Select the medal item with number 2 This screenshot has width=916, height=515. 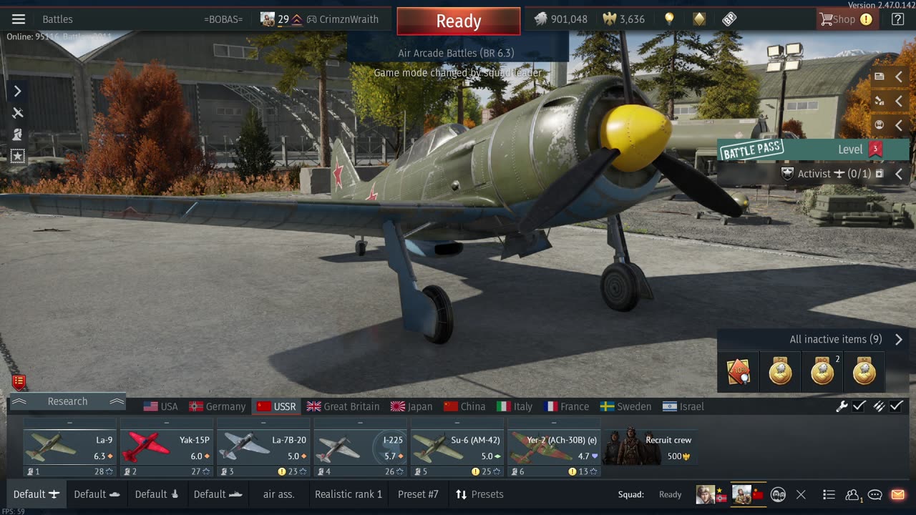tap(822, 372)
